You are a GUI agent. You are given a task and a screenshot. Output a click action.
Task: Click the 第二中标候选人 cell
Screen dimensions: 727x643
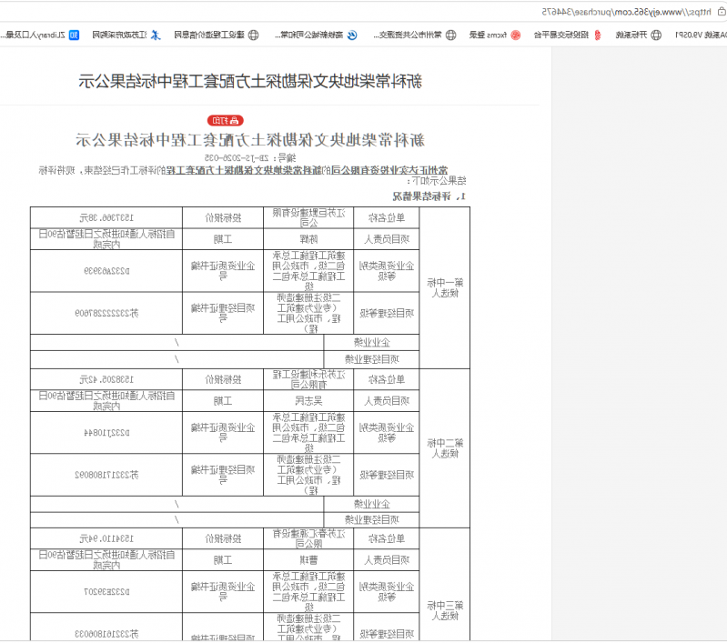coord(445,448)
